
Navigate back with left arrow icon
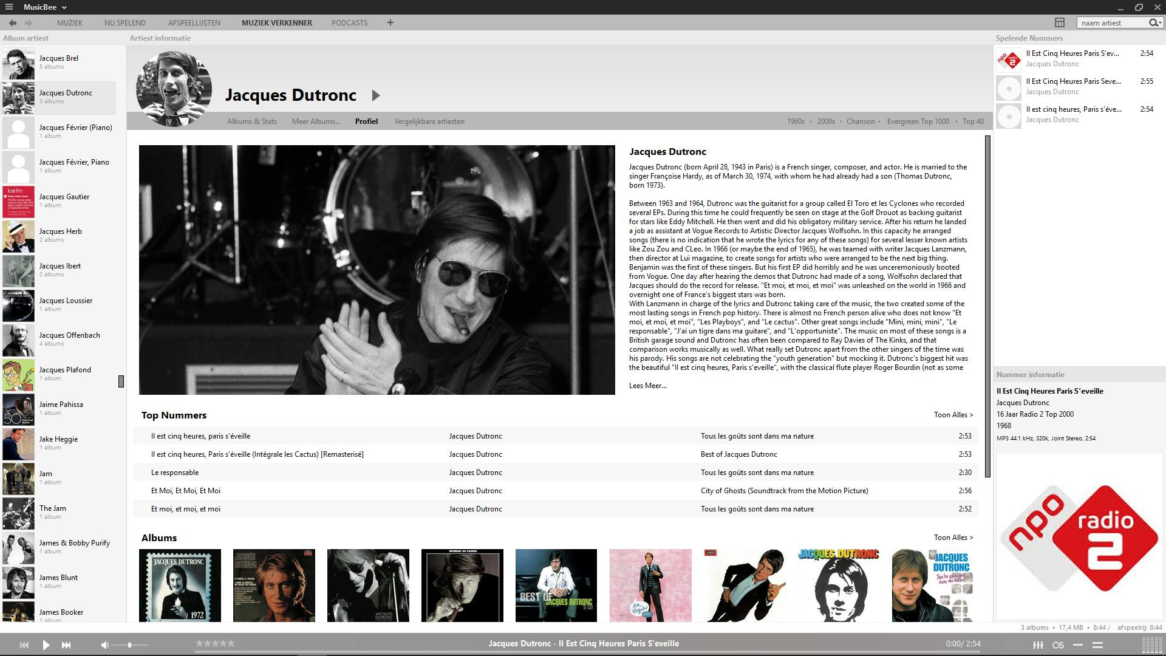click(13, 22)
